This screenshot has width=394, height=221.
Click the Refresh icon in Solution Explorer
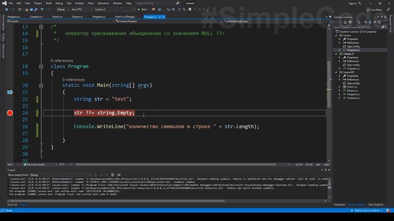tap(370, 22)
